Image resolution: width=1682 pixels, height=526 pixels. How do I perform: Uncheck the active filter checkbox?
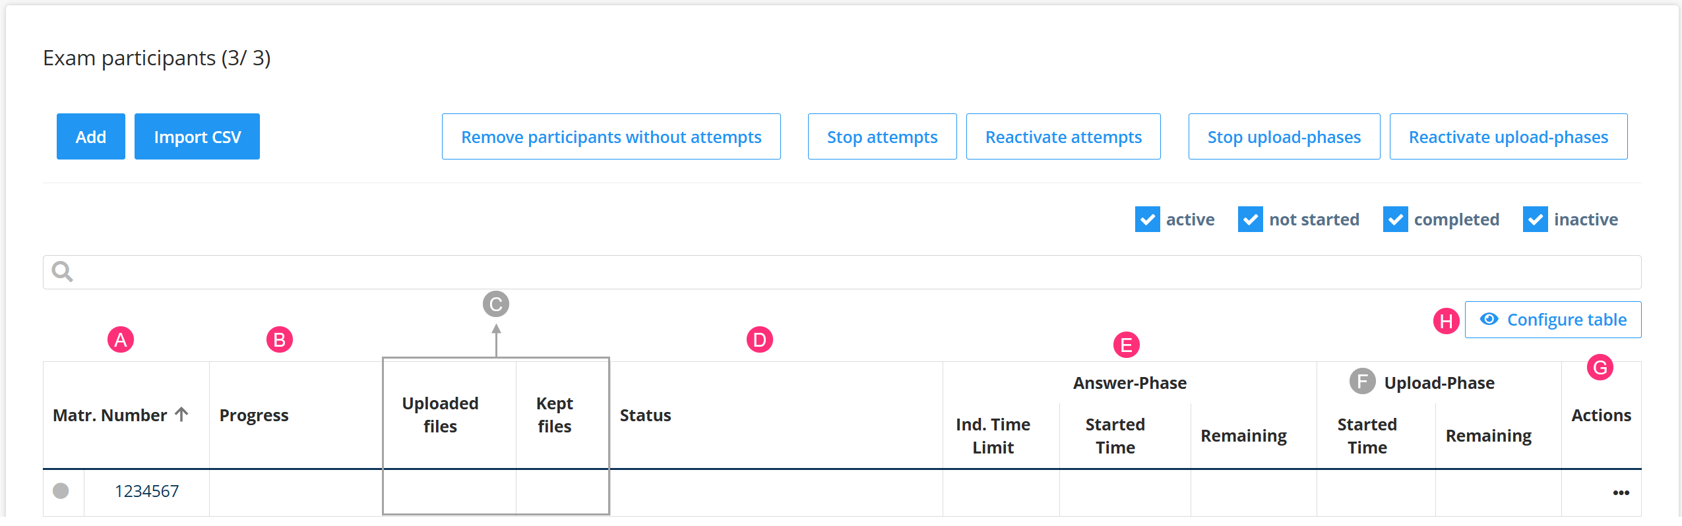1147,219
